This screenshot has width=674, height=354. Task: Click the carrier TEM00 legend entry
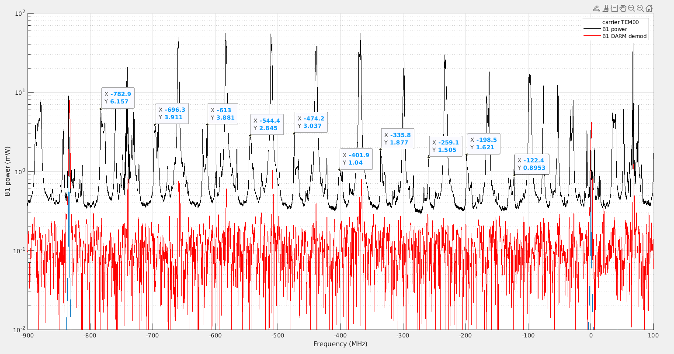pyautogui.click(x=621, y=22)
